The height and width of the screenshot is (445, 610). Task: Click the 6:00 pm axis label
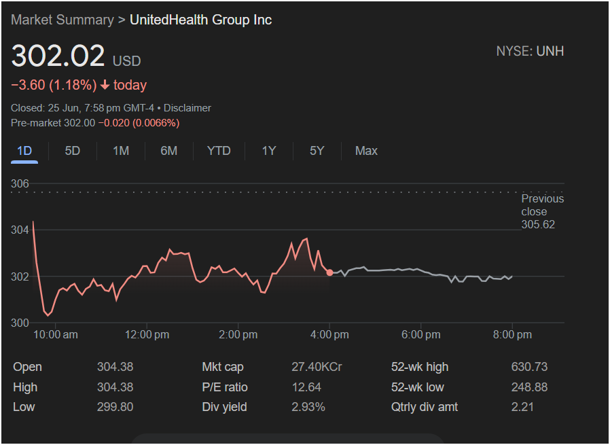(x=421, y=334)
